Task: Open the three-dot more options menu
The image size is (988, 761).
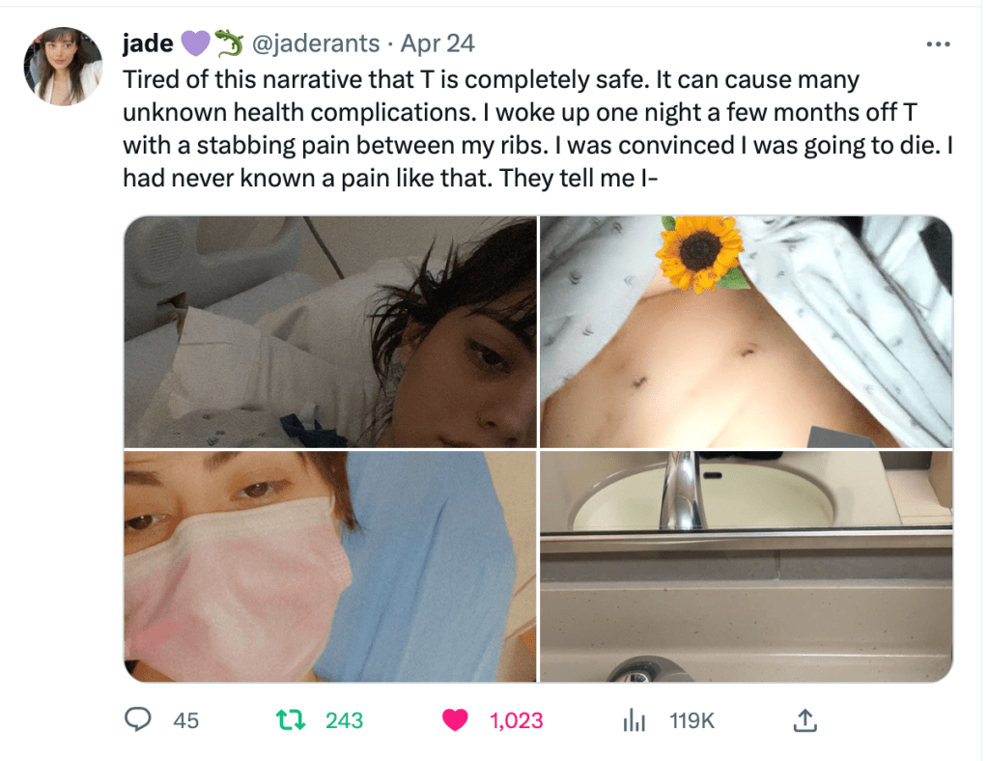Action: (x=938, y=44)
